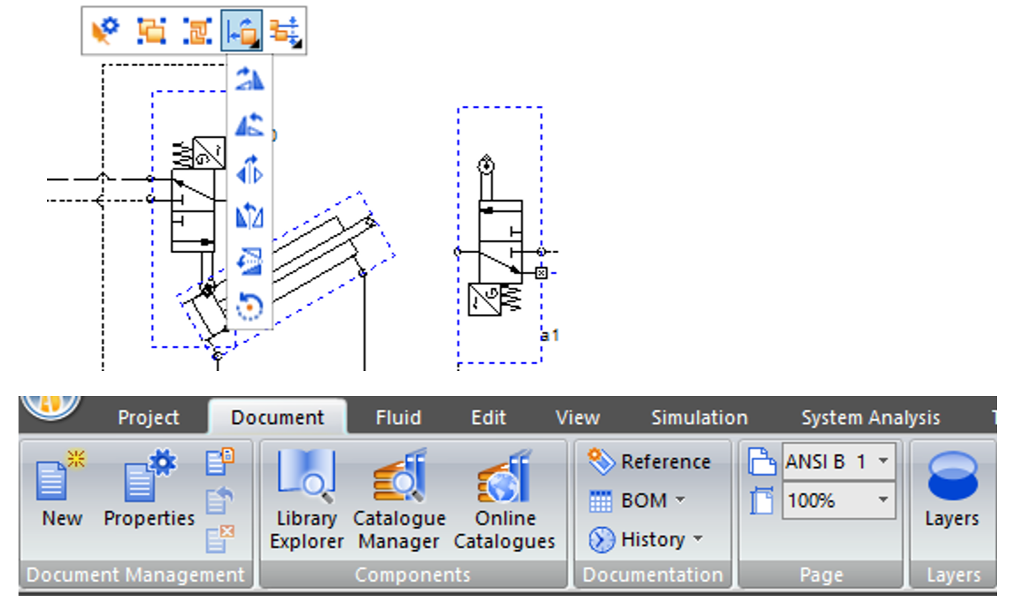1011x603 pixels.
Task: Select the rotate clockwise icon atop the flyout
Action: (249, 79)
